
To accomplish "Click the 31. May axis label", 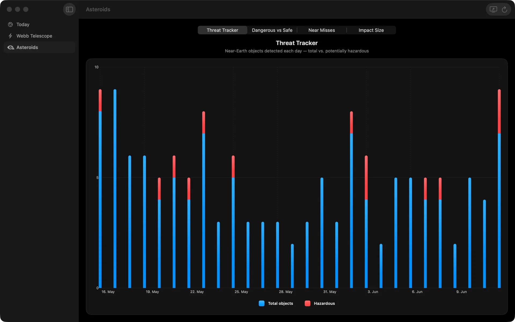I will pos(330,292).
